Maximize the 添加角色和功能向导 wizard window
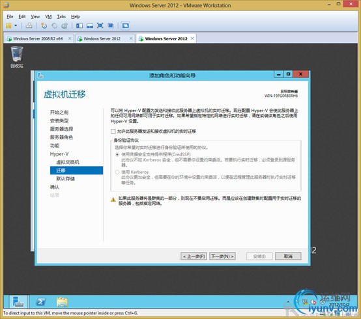The height and width of the screenshot is (319, 361). pos(288,74)
